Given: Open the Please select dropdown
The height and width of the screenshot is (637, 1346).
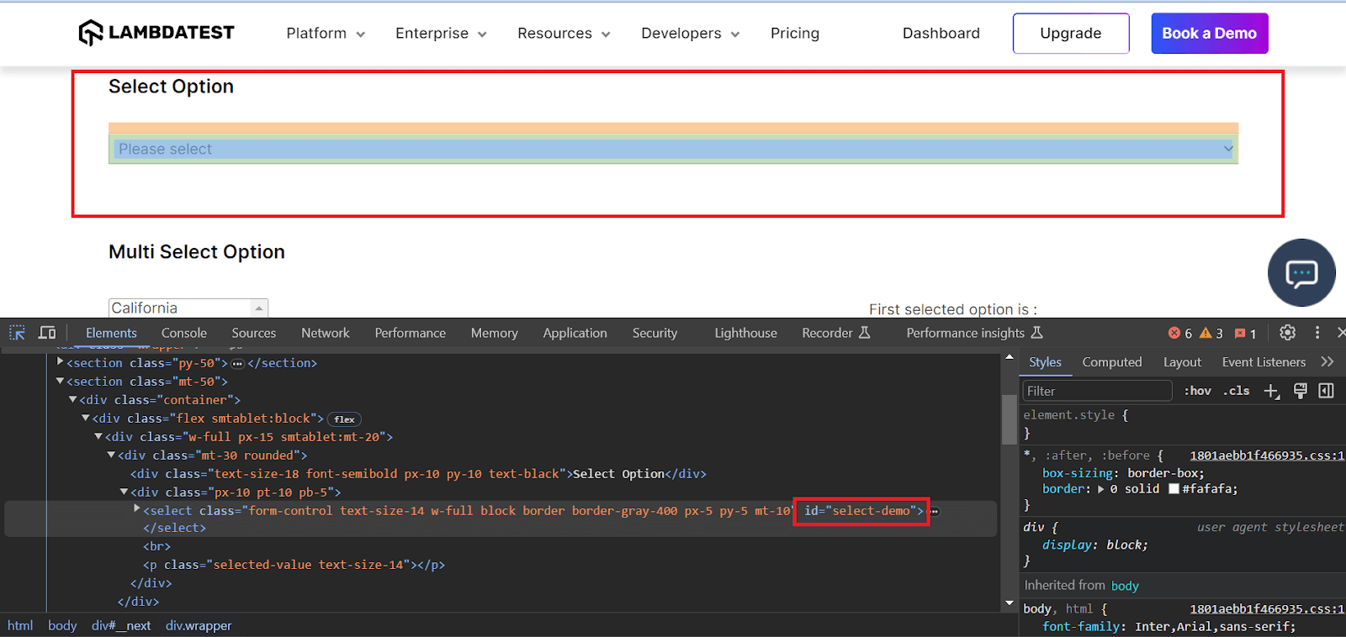Looking at the screenshot, I should [x=673, y=149].
